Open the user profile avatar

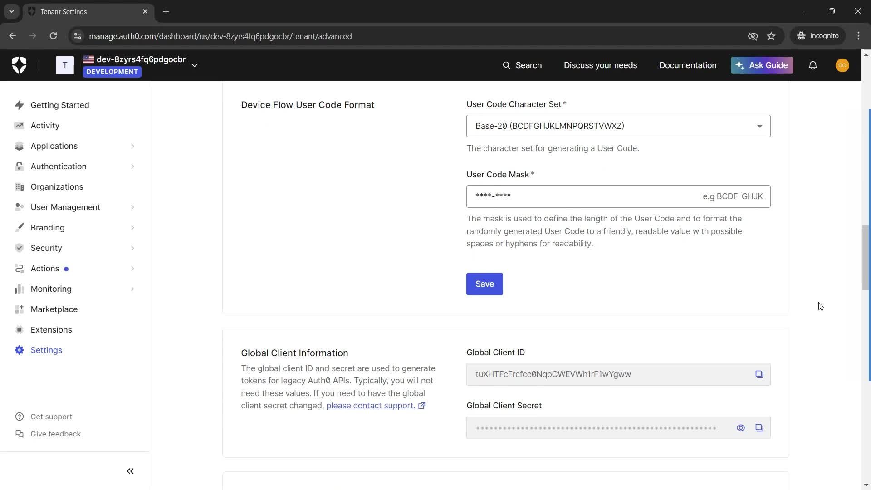(842, 65)
